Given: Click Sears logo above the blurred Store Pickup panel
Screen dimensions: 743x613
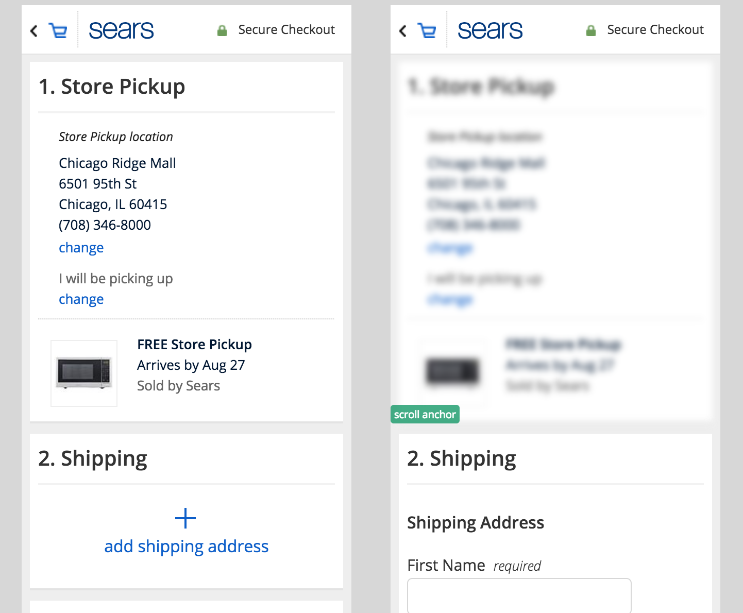Looking at the screenshot, I should [x=490, y=30].
